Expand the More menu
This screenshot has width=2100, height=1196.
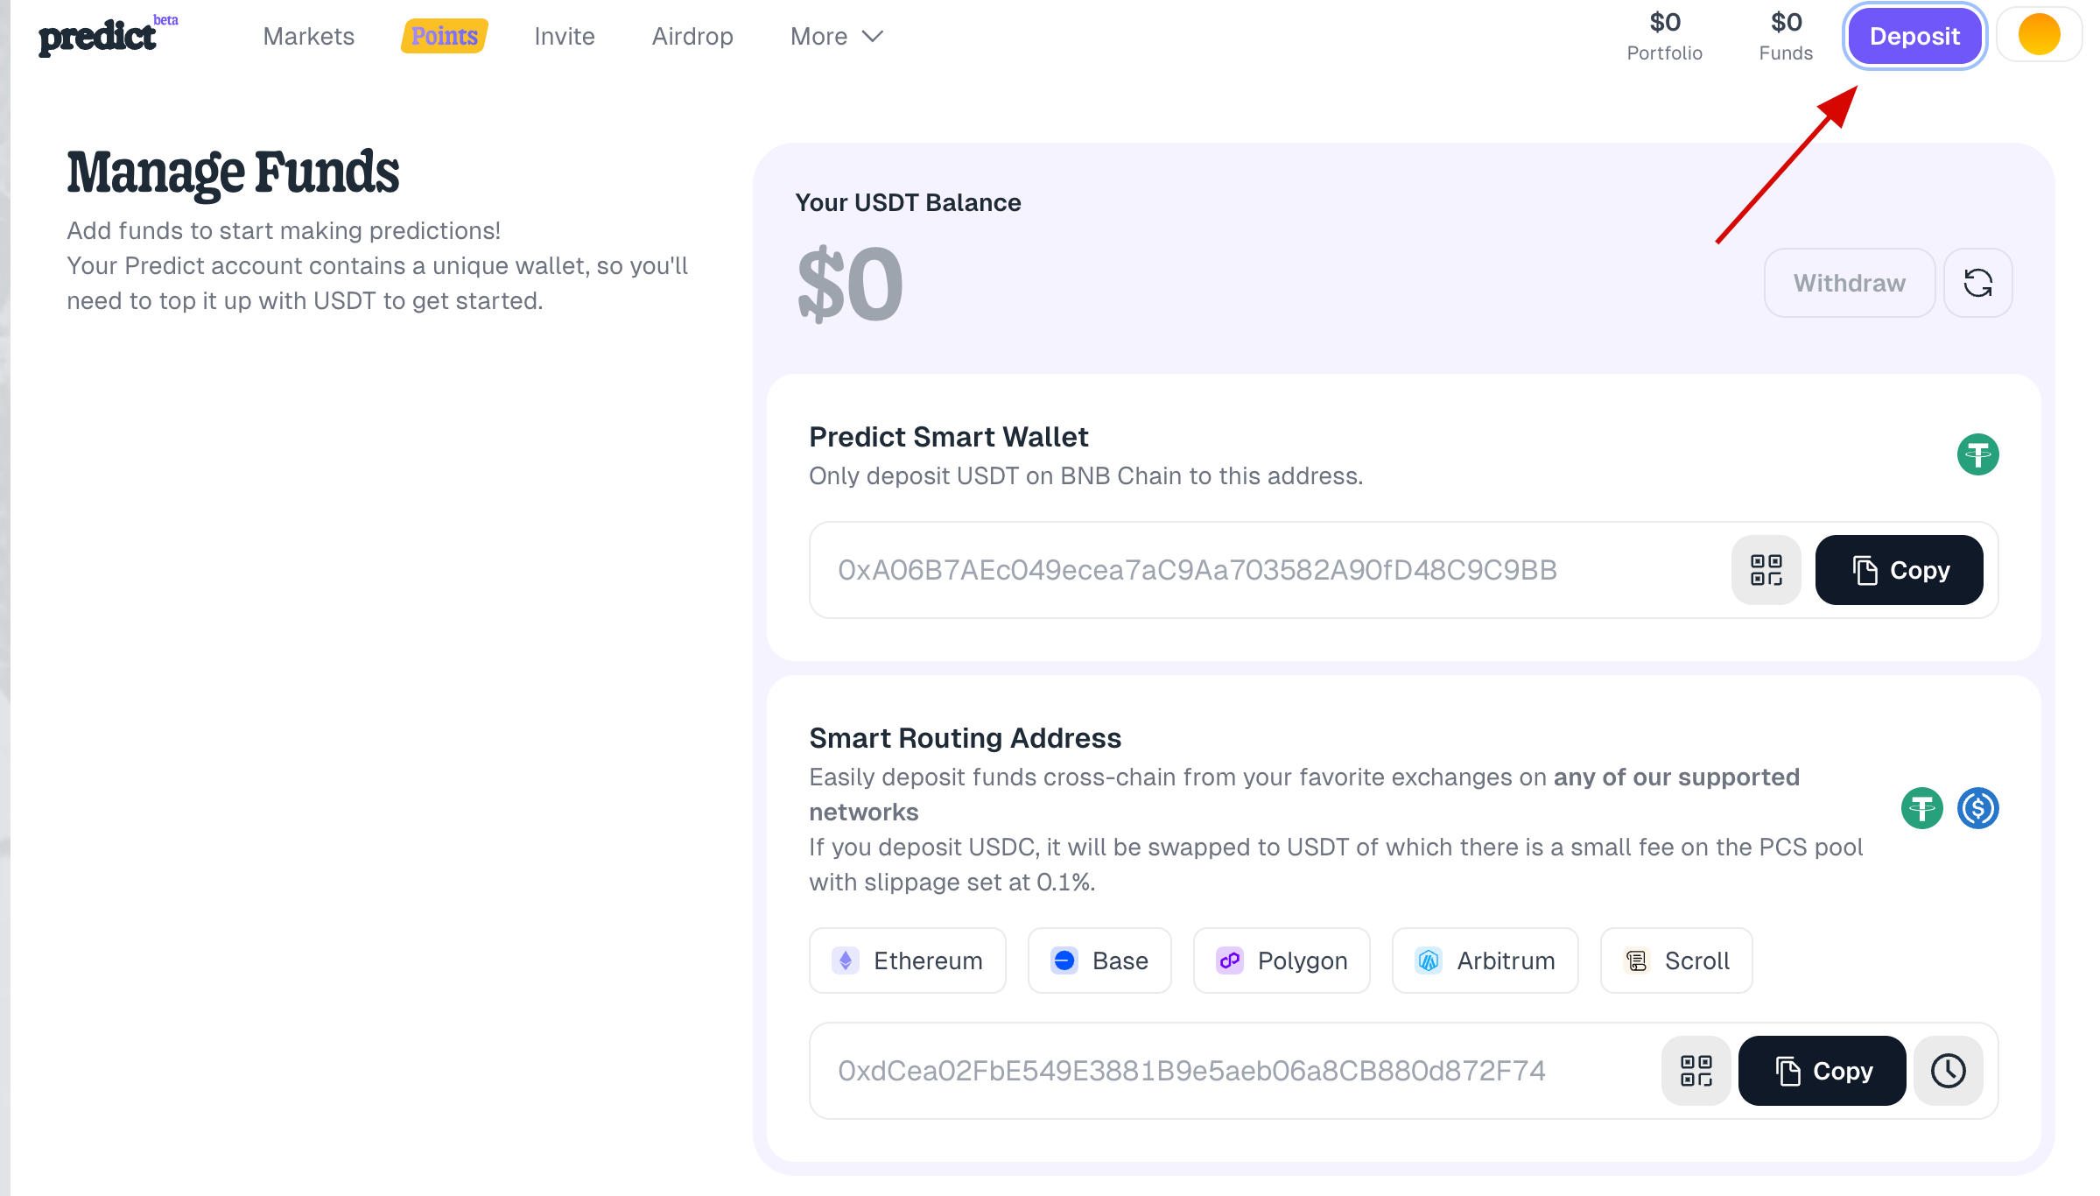(836, 36)
